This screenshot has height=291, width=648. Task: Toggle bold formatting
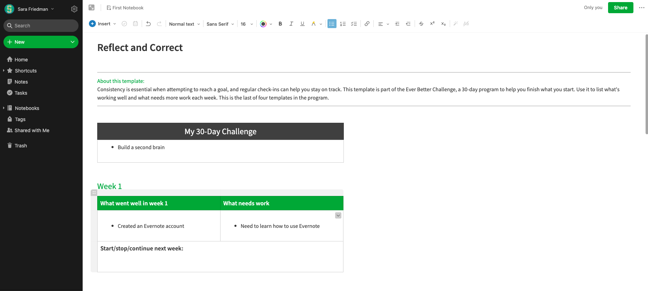pos(280,24)
